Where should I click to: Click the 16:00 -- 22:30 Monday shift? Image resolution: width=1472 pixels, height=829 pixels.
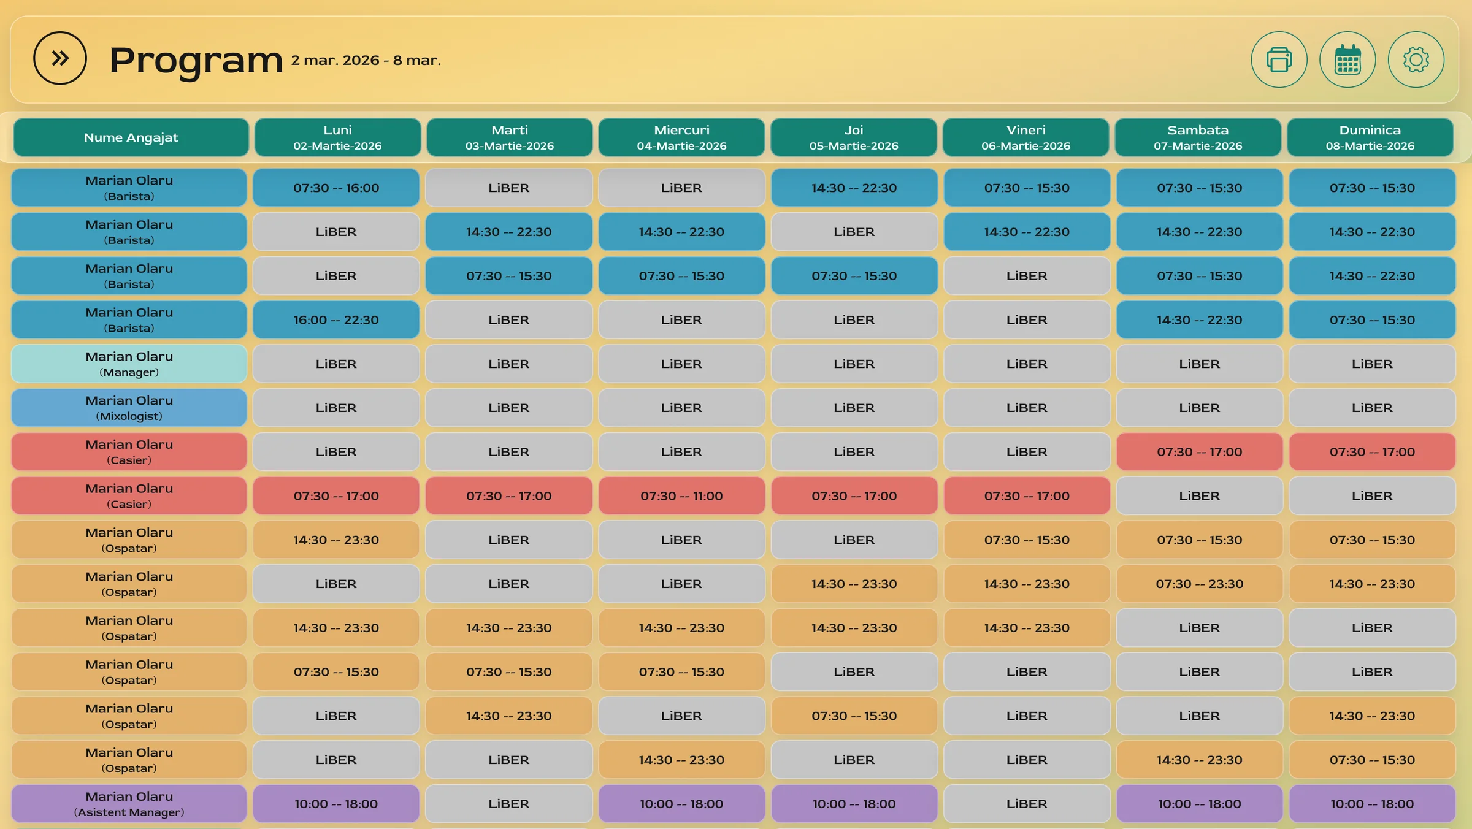pos(336,319)
